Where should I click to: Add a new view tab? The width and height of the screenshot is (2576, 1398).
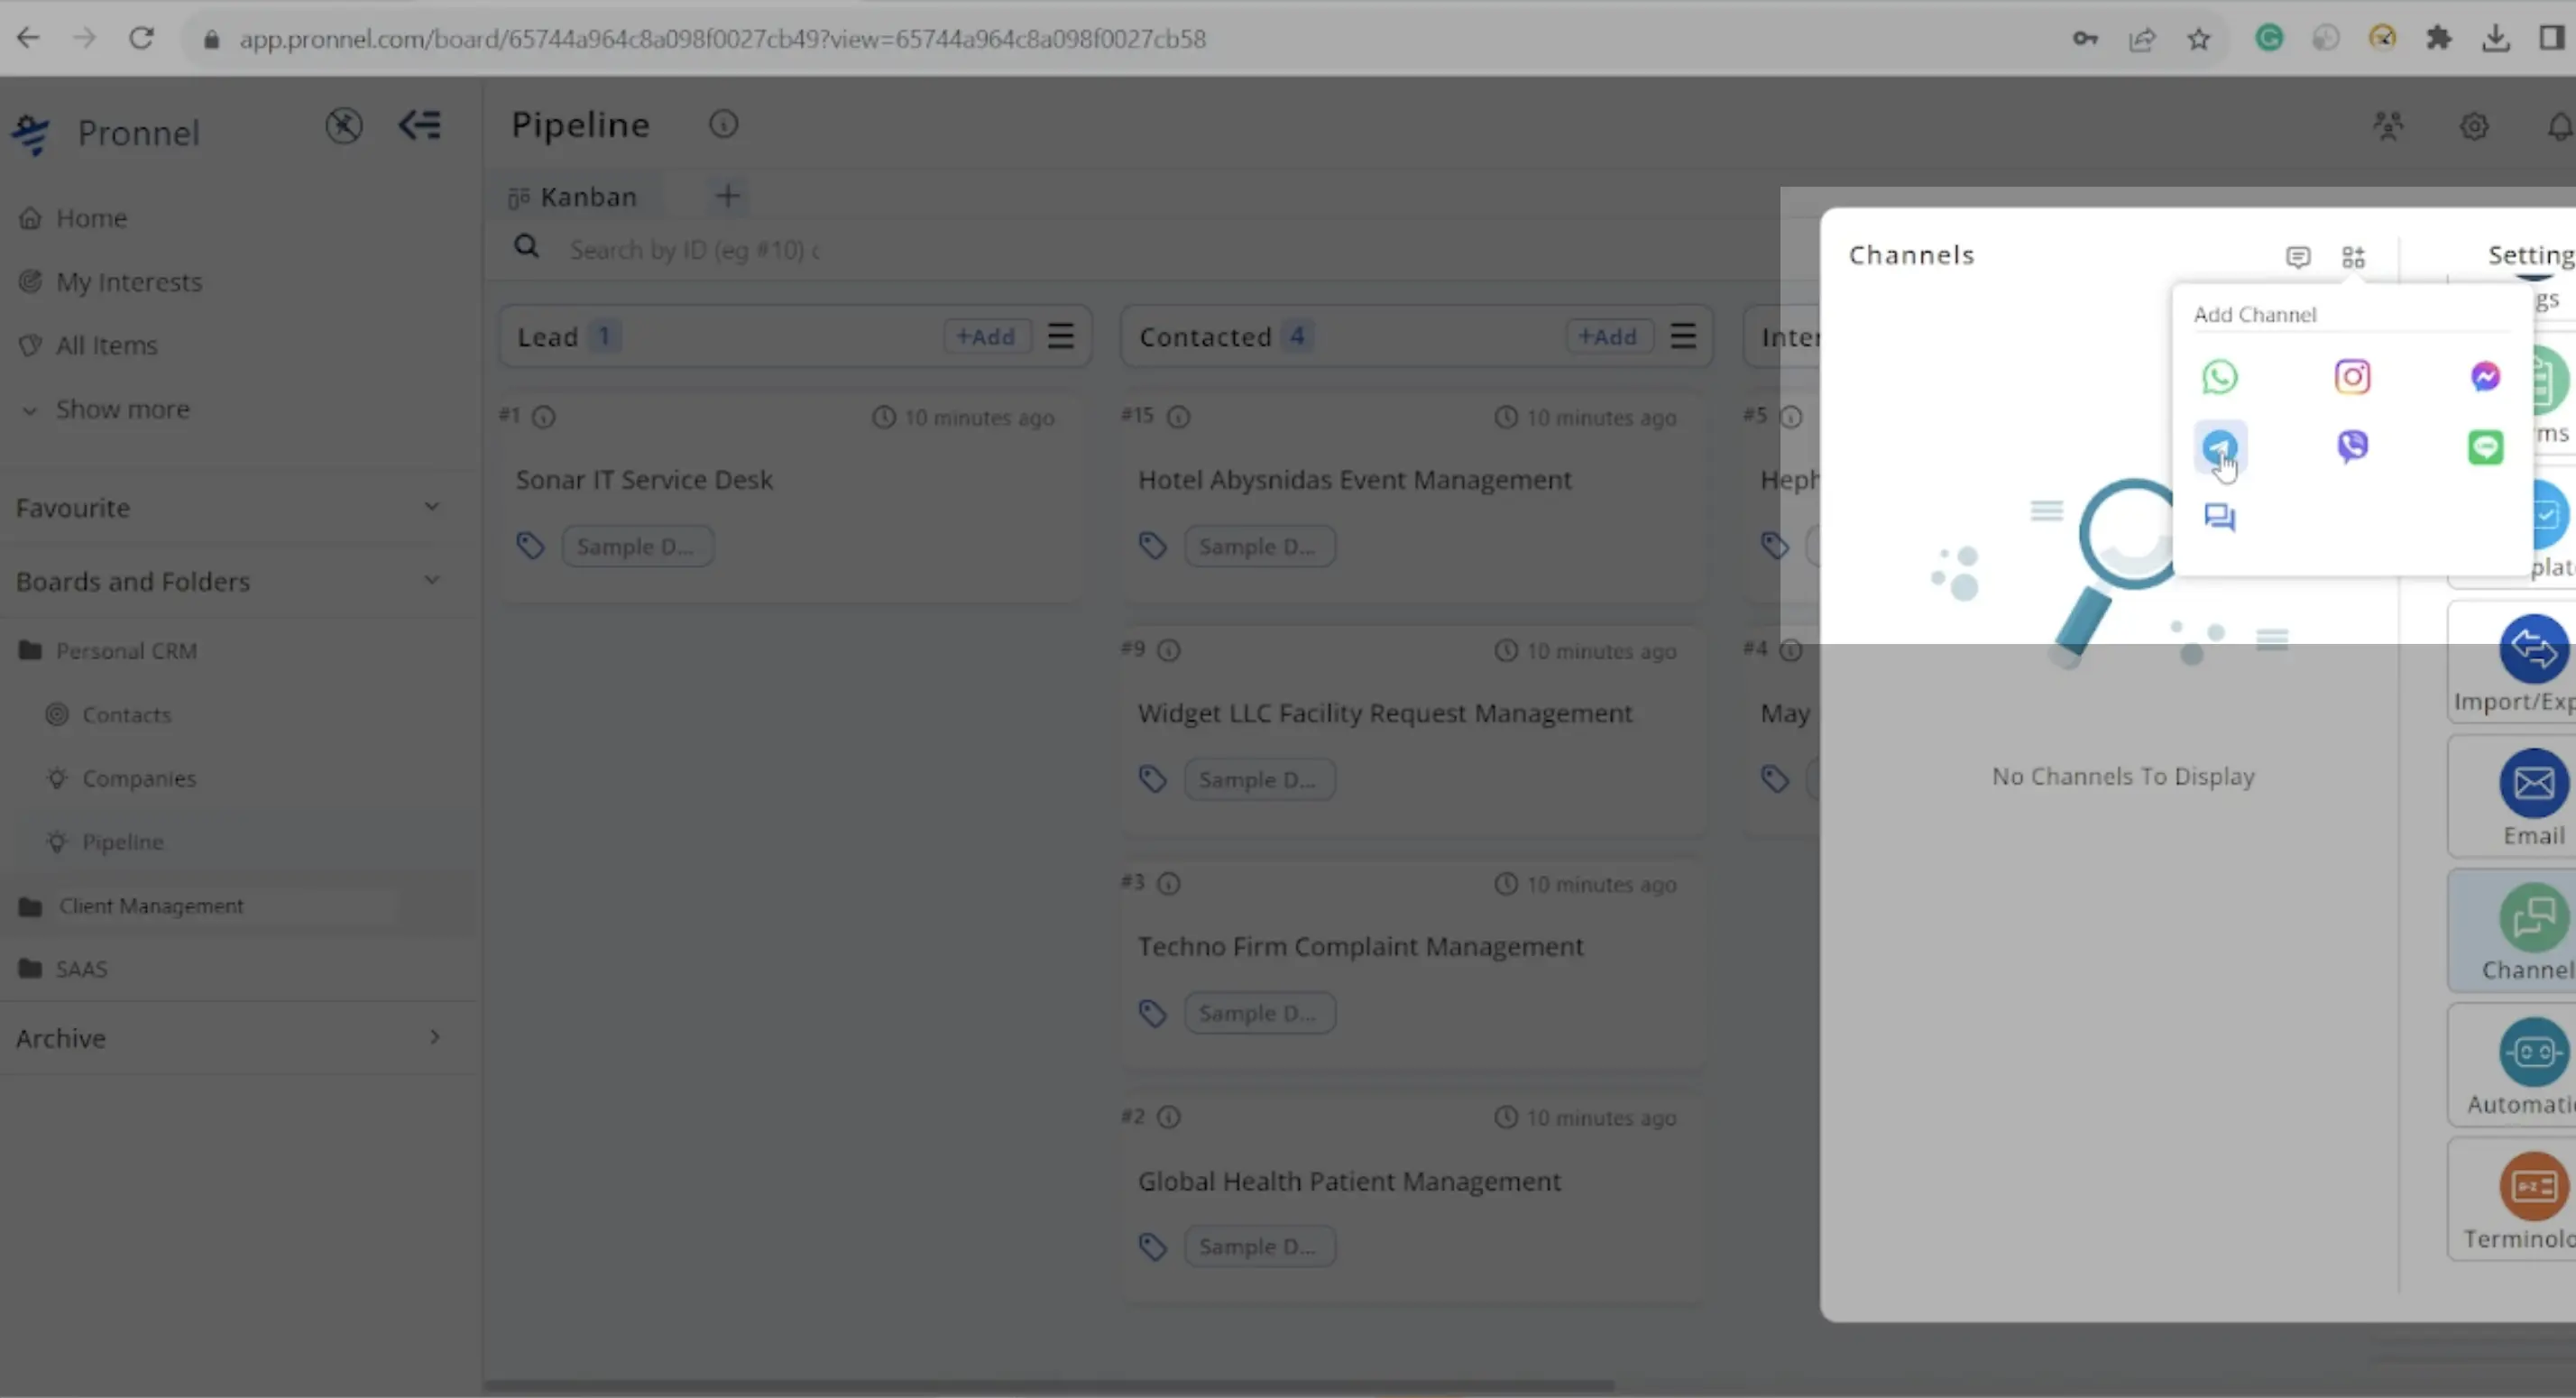(x=727, y=196)
